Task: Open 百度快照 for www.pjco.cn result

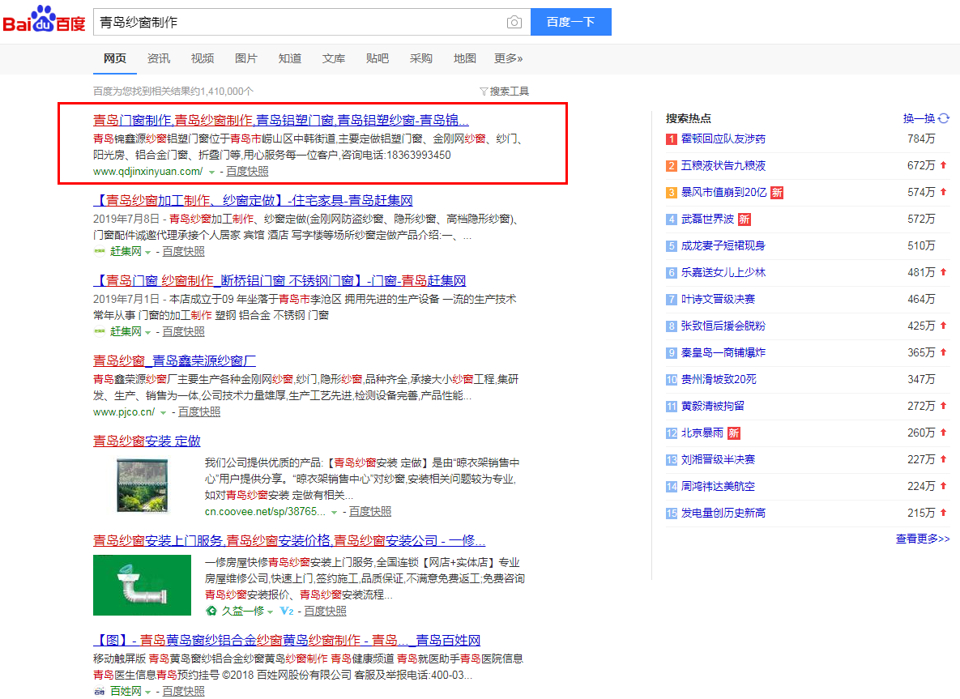Action: click(x=199, y=412)
